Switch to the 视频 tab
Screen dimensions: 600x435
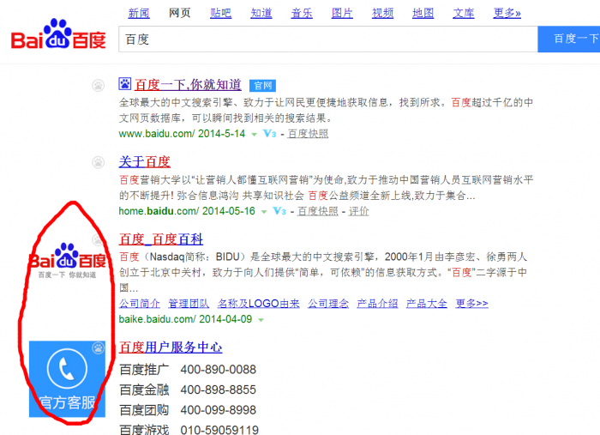point(382,14)
